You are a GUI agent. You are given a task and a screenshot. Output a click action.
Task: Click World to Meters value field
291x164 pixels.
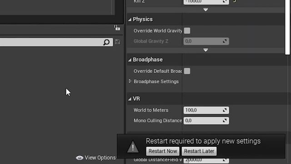pyautogui.click(x=206, y=110)
